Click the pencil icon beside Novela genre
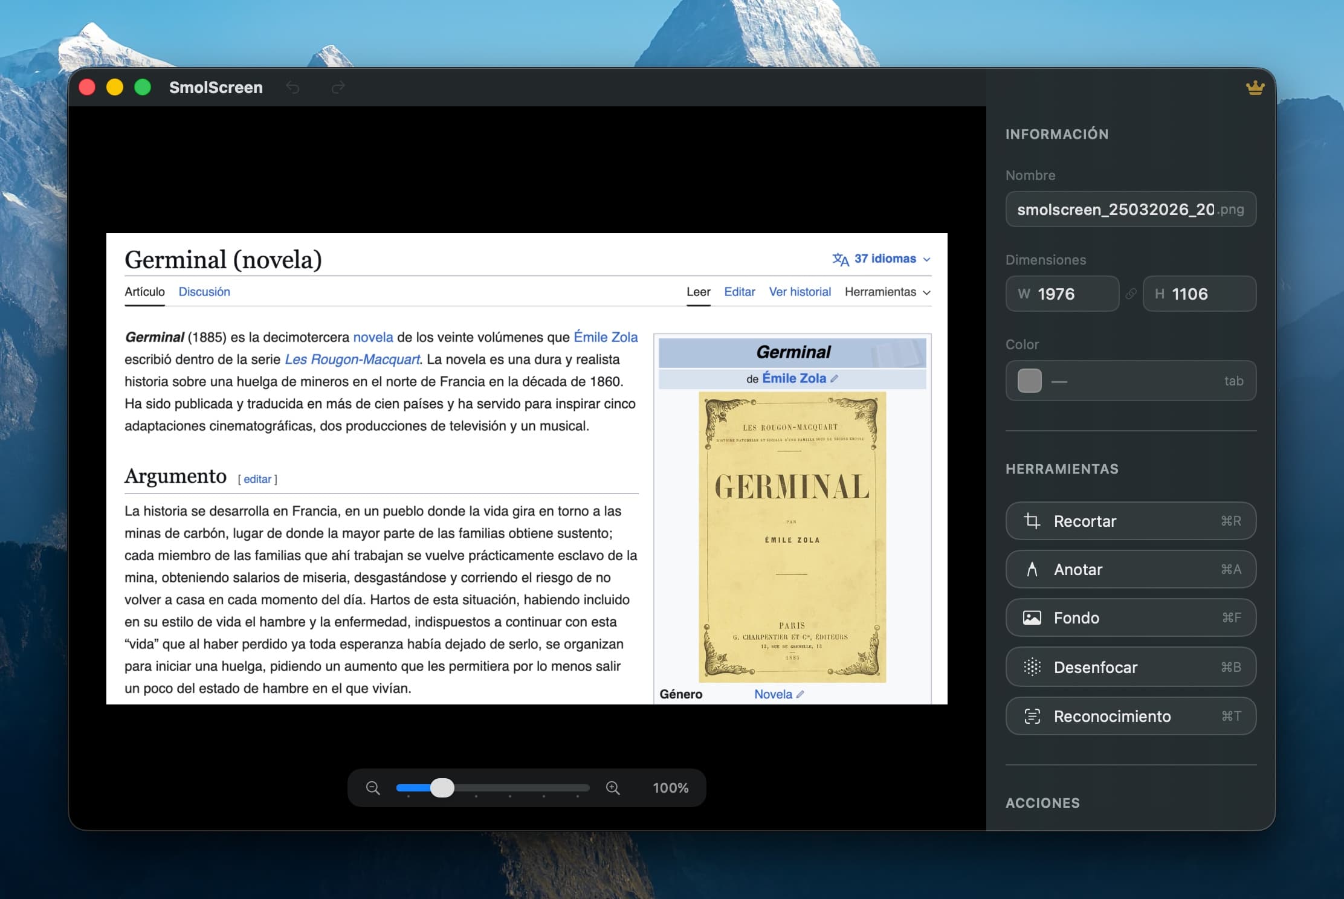This screenshot has height=899, width=1344. (x=800, y=695)
